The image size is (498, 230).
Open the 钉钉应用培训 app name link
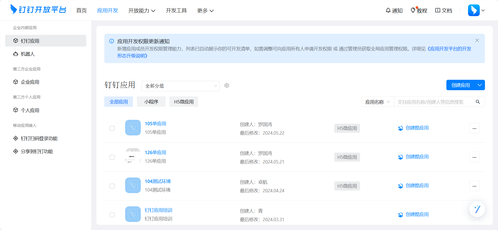coord(159,210)
